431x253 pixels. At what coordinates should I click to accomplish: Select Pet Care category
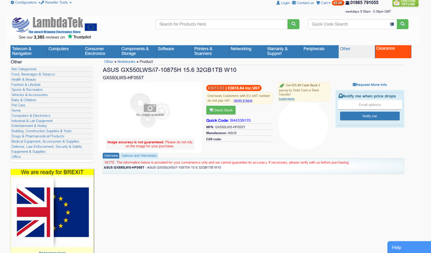click(18, 105)
